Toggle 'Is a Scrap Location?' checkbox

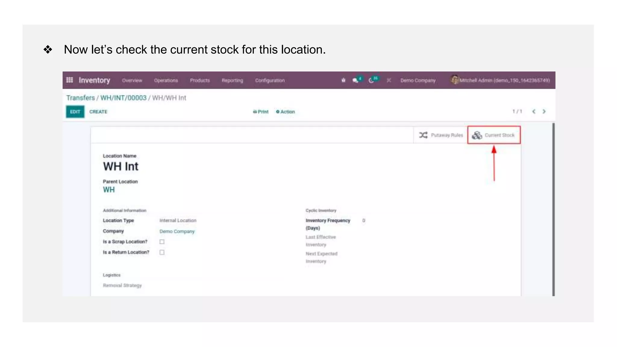(162, 242)
